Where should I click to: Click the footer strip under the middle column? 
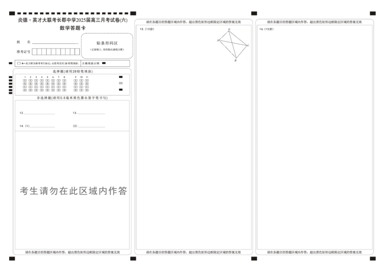click(x=194, y=251)
